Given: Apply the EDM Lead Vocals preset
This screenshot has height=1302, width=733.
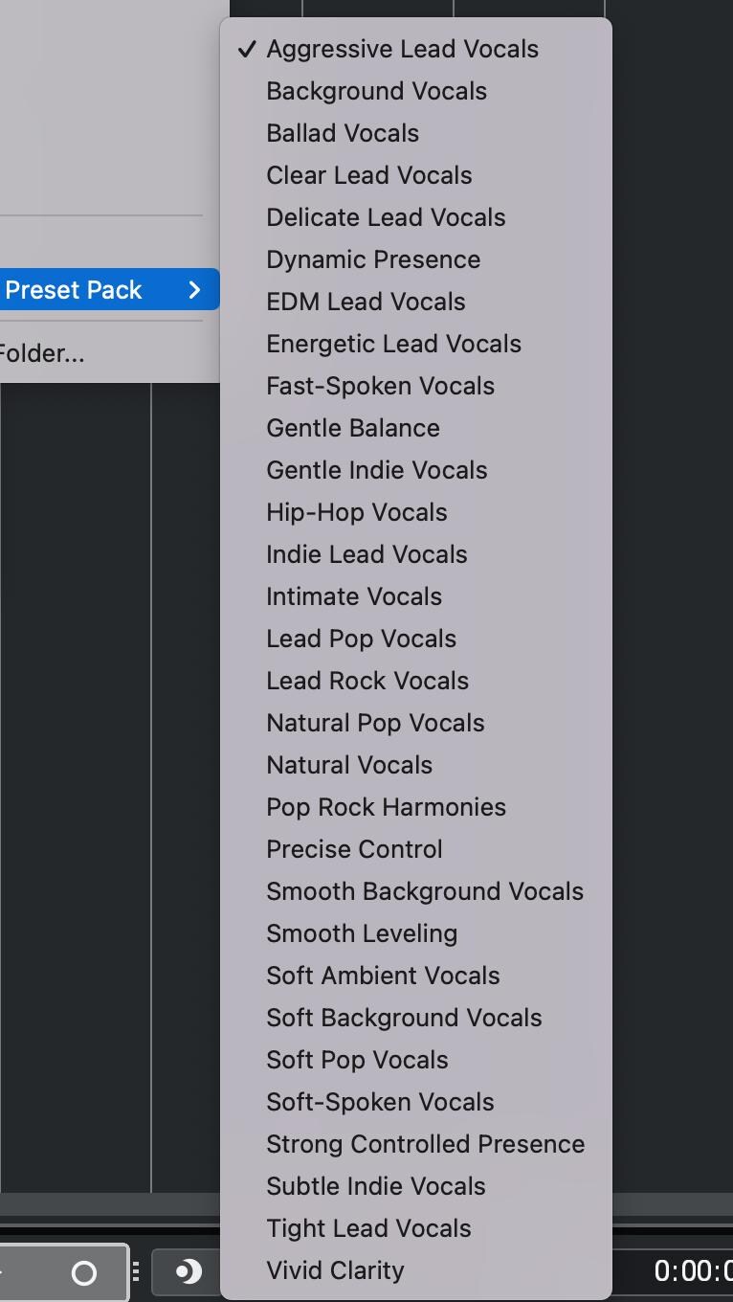Looking at the screenshot, I should (366, 302).
